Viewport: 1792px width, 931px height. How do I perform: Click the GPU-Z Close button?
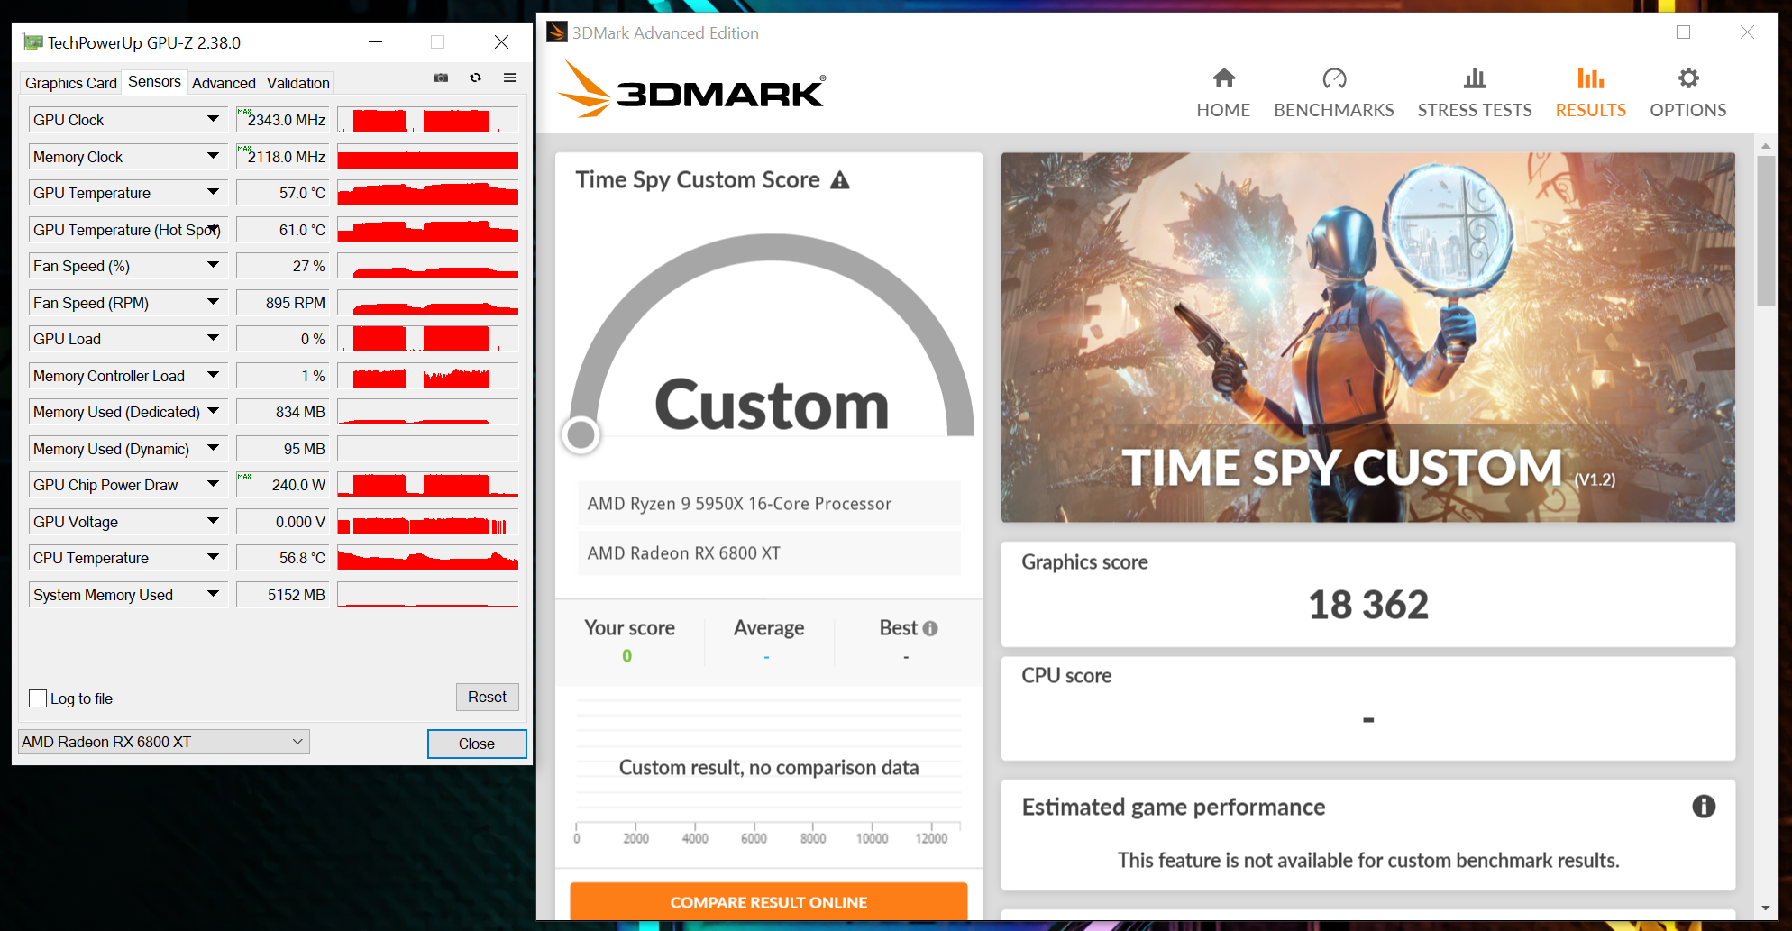(x=476, y=744)
